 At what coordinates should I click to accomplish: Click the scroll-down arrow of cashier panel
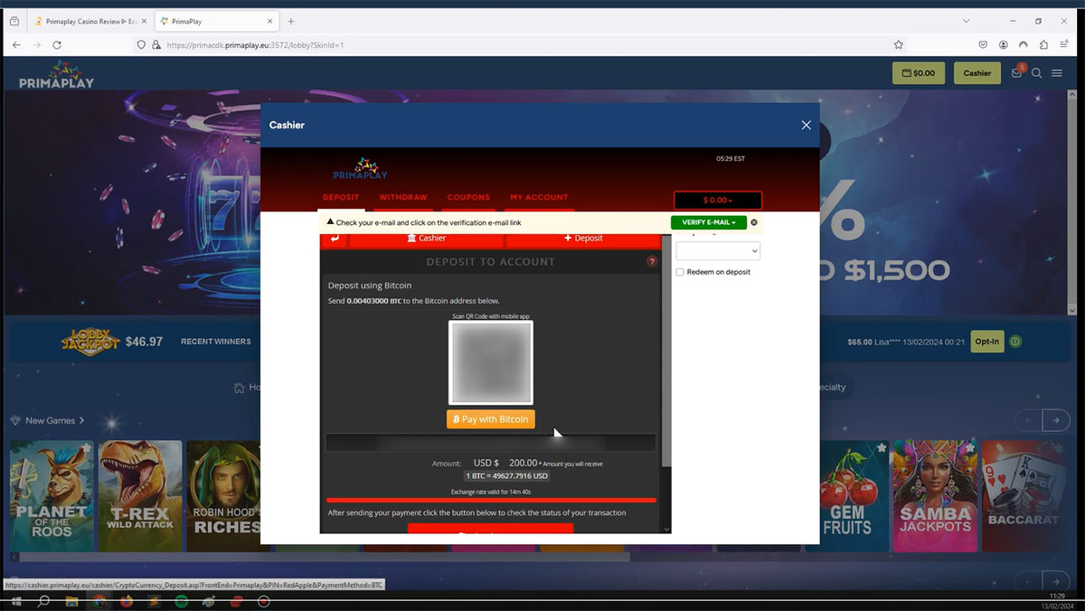(x=667, y=529)
